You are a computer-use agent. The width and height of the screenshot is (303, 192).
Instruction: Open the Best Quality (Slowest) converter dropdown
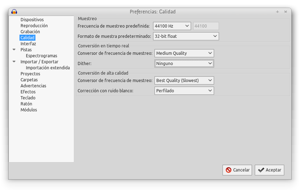[184, 81]
